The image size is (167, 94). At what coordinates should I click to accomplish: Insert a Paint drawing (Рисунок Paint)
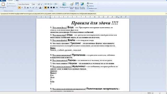coord(72,6)
